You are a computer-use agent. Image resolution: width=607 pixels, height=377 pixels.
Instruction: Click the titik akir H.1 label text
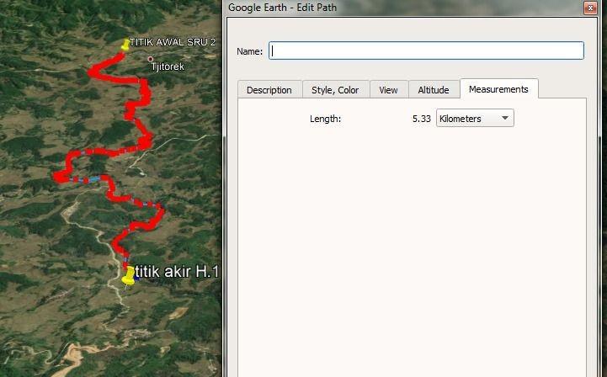(x=178, y=272)
